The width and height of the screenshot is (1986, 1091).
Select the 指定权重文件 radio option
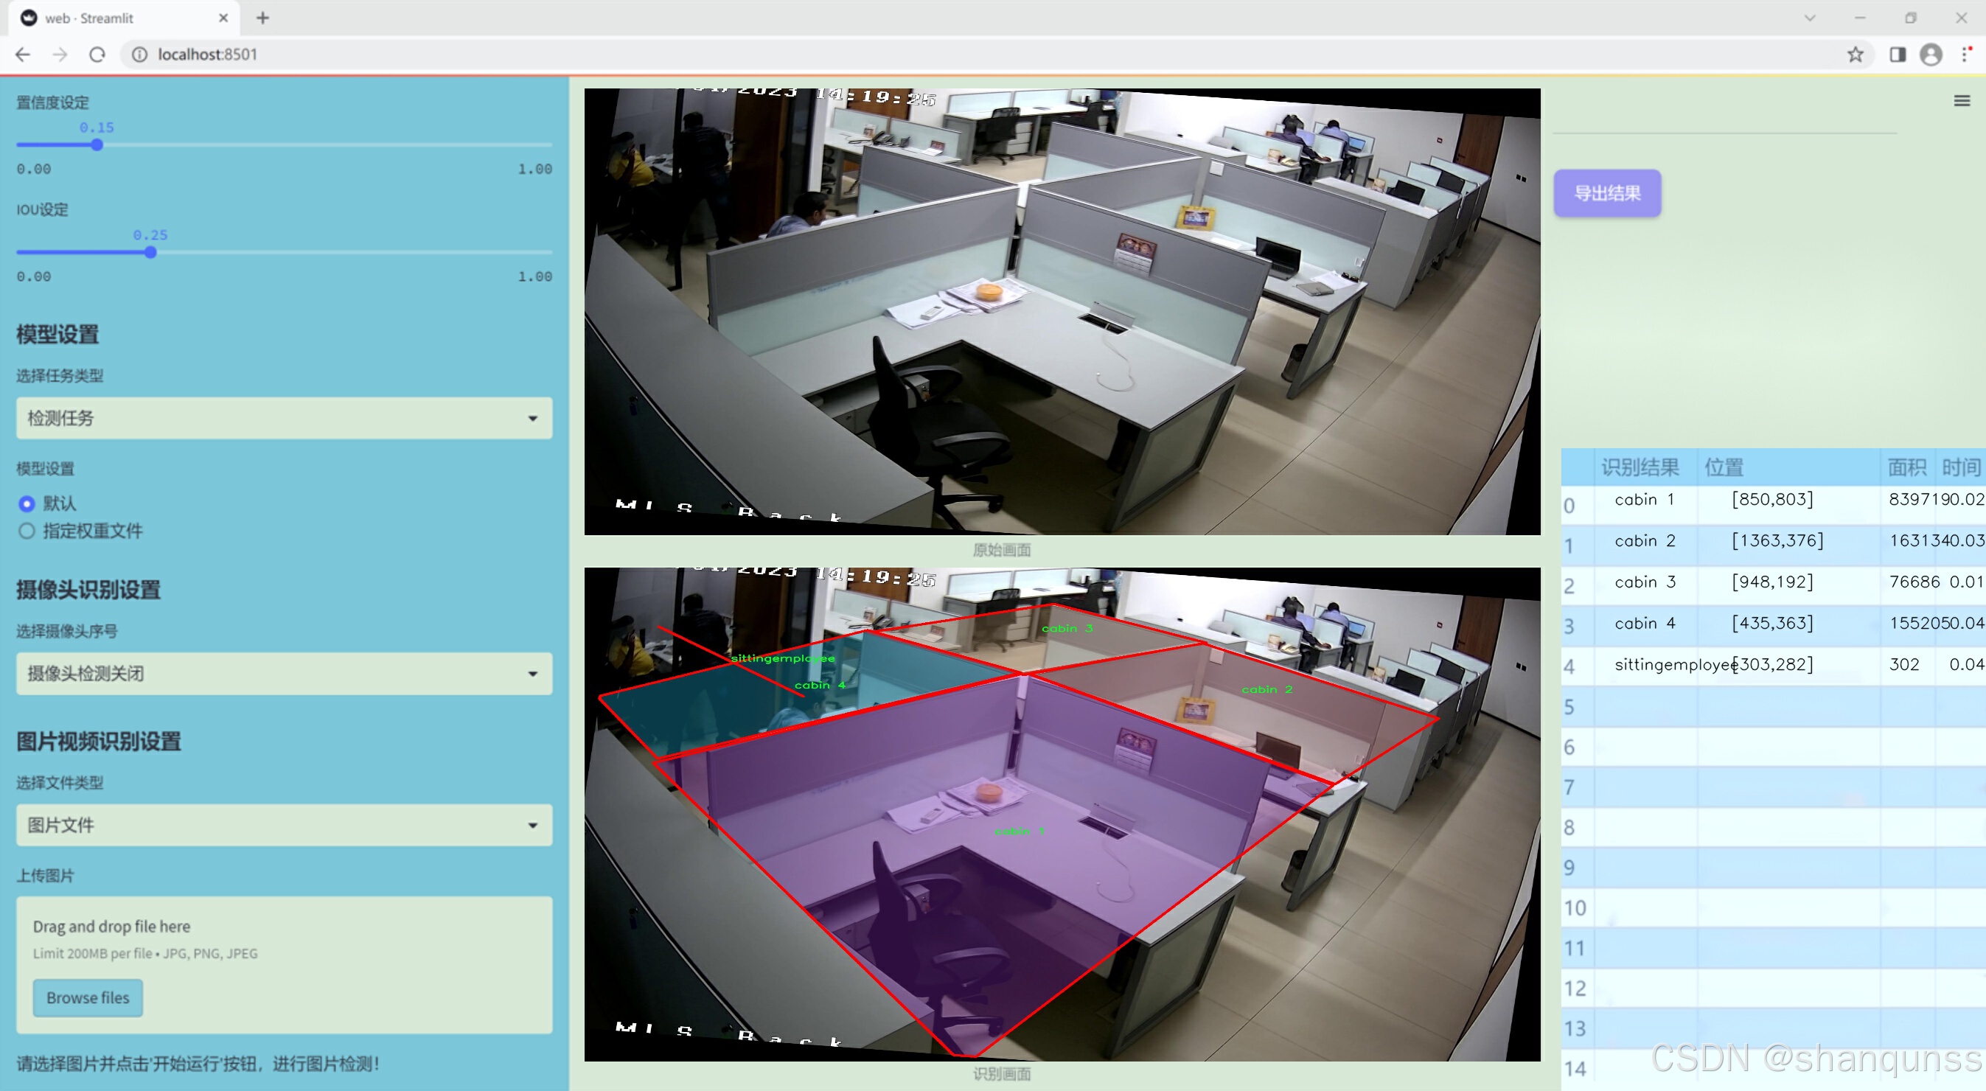click(27, 531)
